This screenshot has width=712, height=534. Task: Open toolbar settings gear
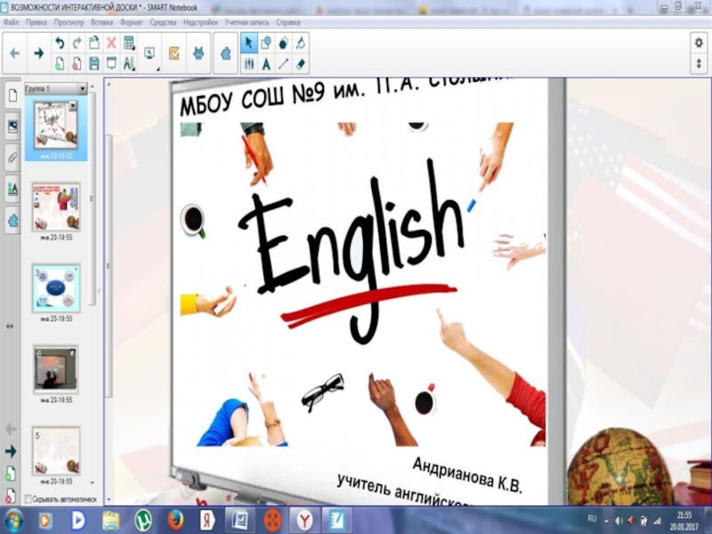coord(699,43)
